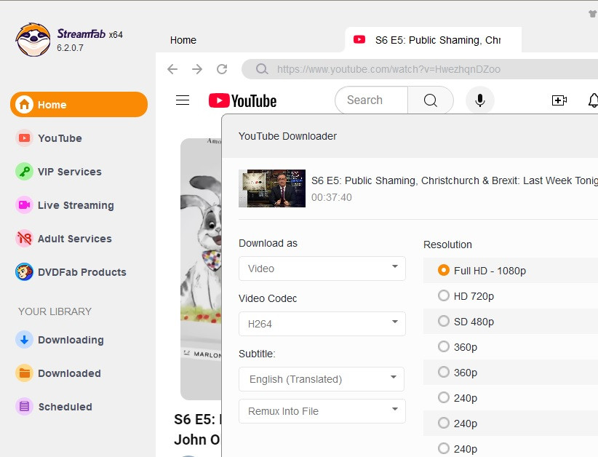Select the S6 E5 Public Shaming tab
This screenshot has height=457, width=598.
pyautogui.click(x=434, y=40)
